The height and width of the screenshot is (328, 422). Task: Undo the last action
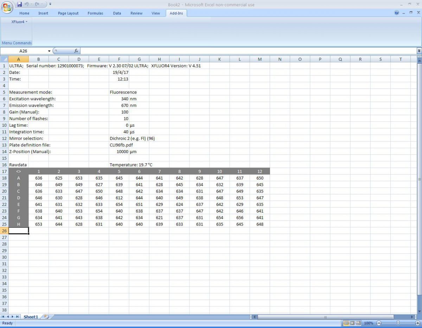click(26, 4)
